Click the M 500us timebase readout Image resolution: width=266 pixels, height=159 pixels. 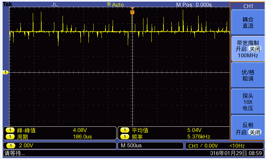point(131,146)
